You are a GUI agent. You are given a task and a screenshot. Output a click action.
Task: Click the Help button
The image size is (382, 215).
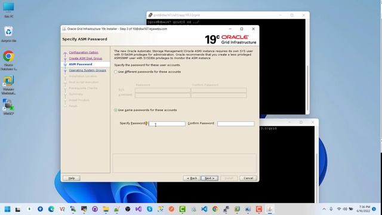coord(72,178)
